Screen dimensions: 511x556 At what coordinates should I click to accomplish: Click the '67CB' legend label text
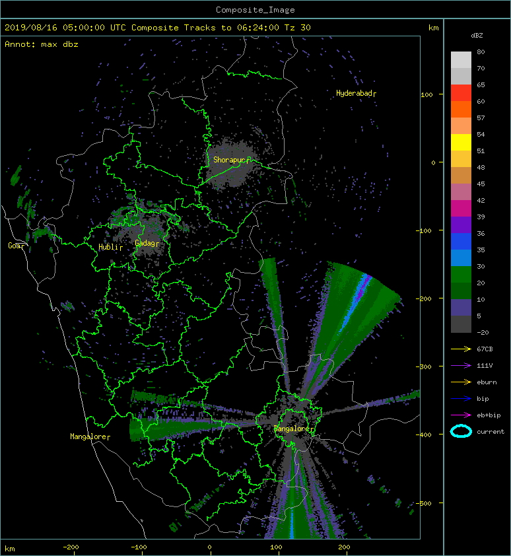[x=485, y=349]
